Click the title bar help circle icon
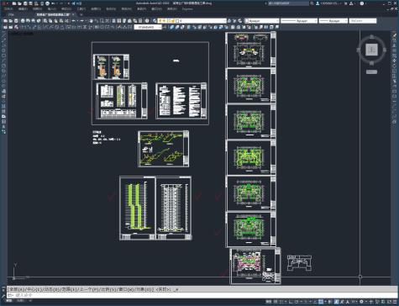This screenshot has width=399, height=306. (362, 3)
